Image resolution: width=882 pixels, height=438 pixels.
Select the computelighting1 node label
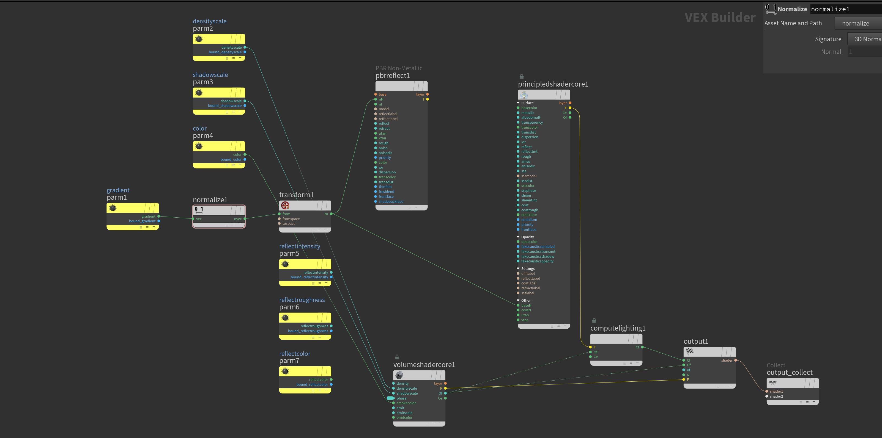(x=618, y=328)
